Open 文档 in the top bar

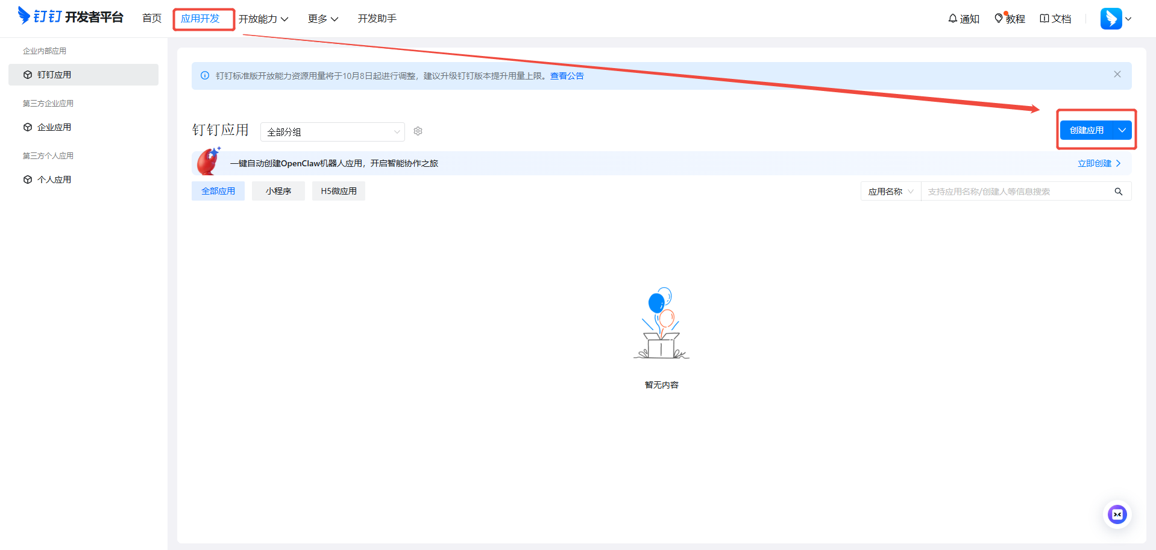pyautogui.click(x=1056, y=19)
